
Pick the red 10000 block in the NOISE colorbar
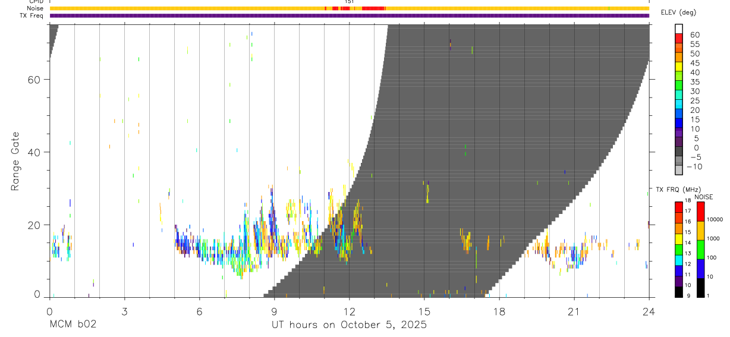coord(701,212)
